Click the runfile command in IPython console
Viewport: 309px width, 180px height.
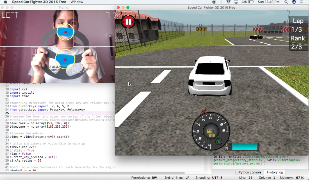click(x=257, y=160)
